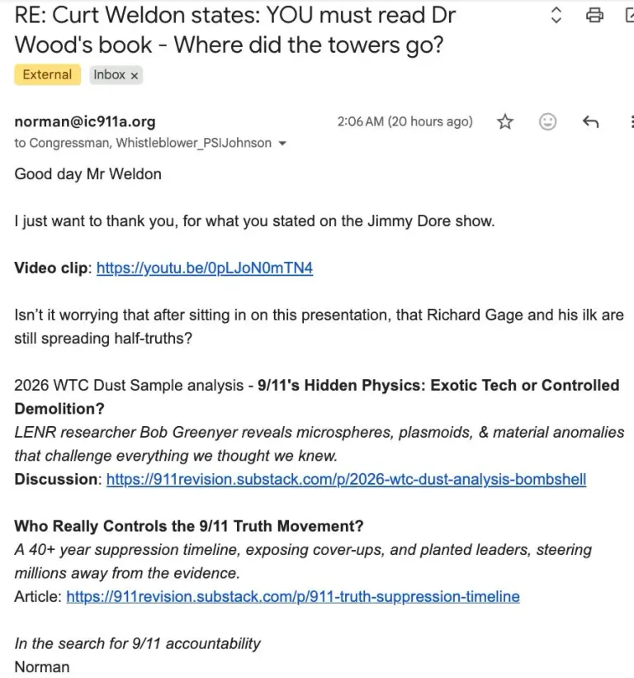634x678 pixels.
Task: Click 'Who Really Controls the 9/11 Truth Movement?' heading
Action: [x=189, y=526]
